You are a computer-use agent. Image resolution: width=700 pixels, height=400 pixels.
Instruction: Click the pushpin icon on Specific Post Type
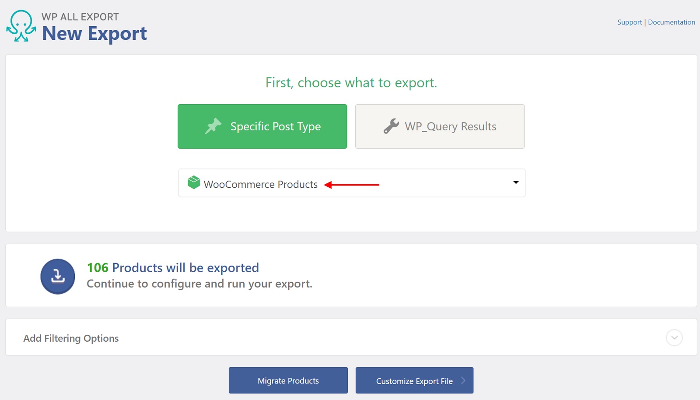tap(212, 126)
